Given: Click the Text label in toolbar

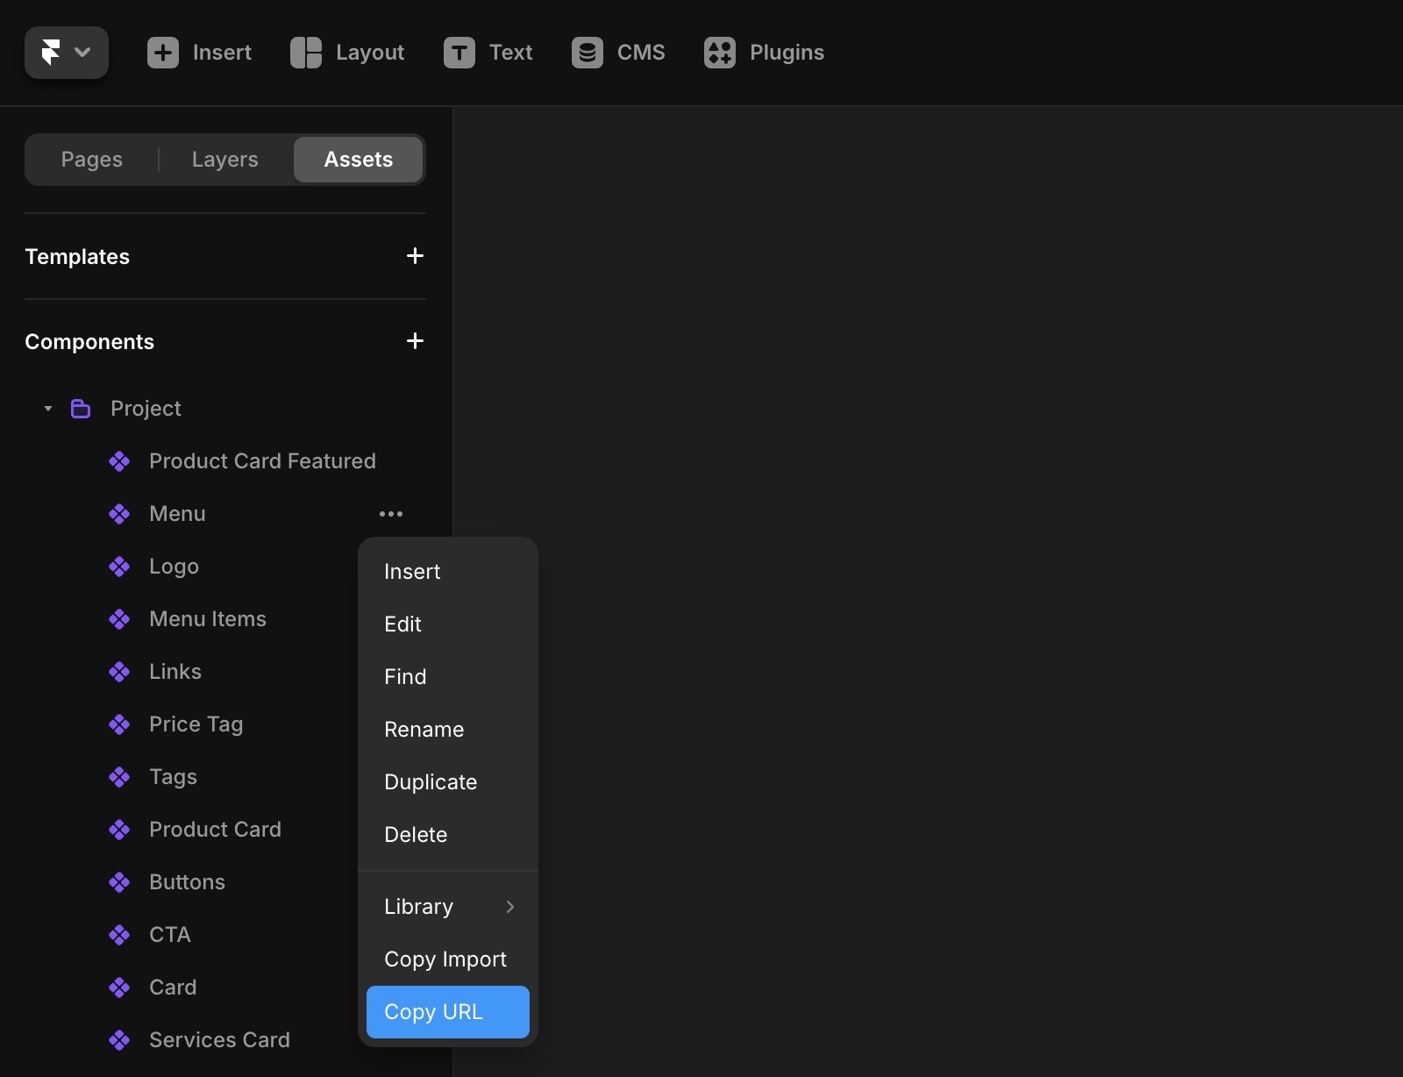Looking at the screenshot, I should (511, 53).
